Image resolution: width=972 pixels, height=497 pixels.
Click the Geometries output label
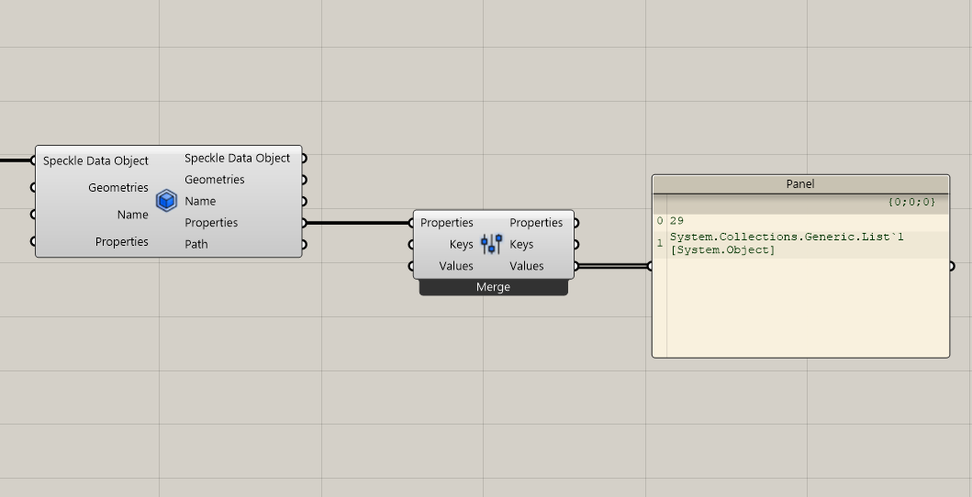click(x=215, y=180)
